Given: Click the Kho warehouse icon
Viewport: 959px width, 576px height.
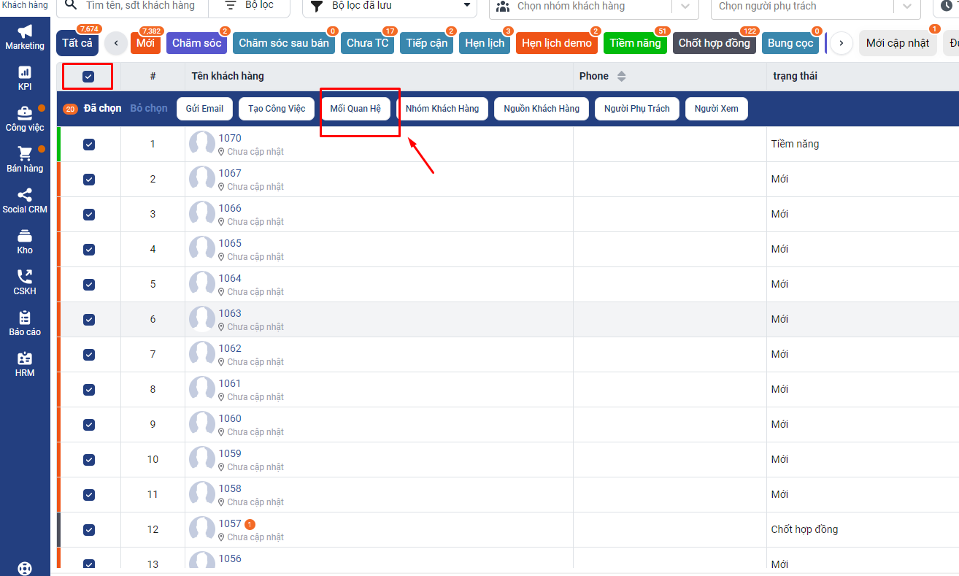Looking at the screenshot, I should tap(25, 236).
